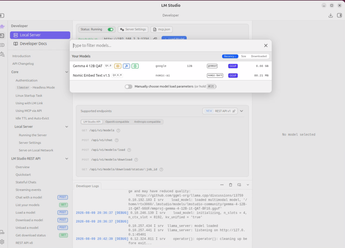Copy the server address icon
Viewport: 345px width, 248px height.
click(x=155, y=38)
